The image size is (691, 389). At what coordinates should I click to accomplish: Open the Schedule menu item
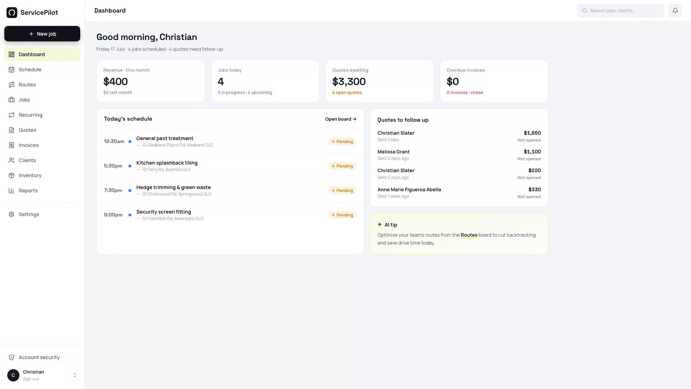pos(42,70)
